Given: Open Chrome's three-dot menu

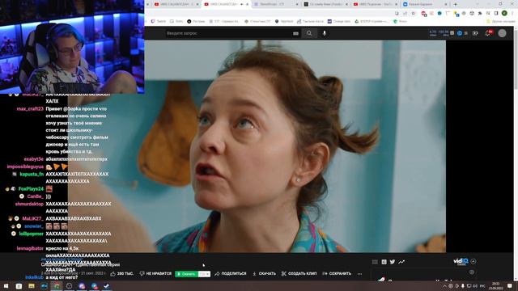Looking at the screenshot, I should (x=512, y=13).
